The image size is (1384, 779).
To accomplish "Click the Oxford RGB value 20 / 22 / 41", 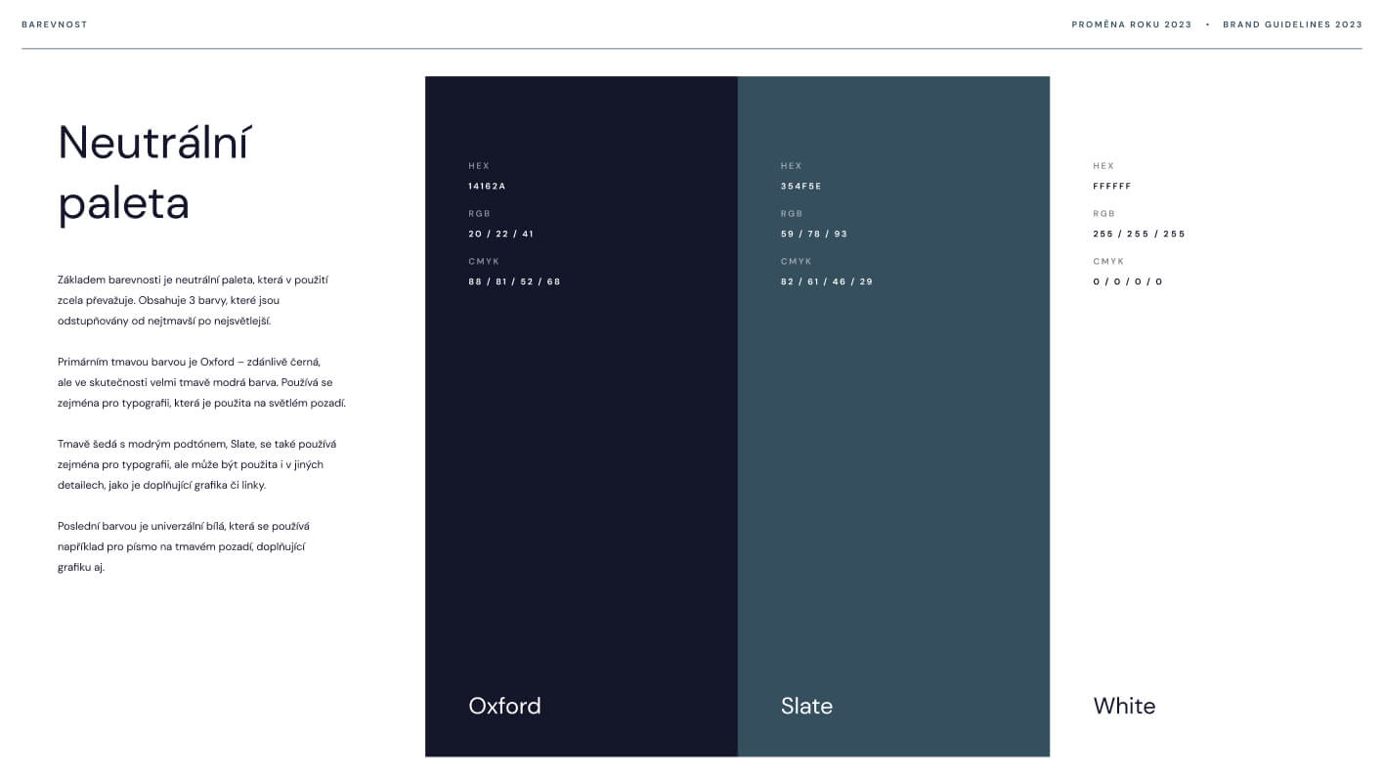I will [500, 234].
